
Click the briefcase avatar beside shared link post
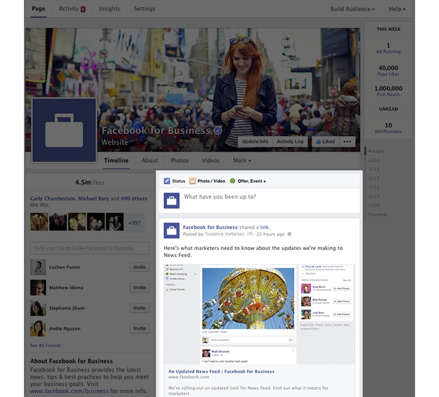(x=172, y=231)
